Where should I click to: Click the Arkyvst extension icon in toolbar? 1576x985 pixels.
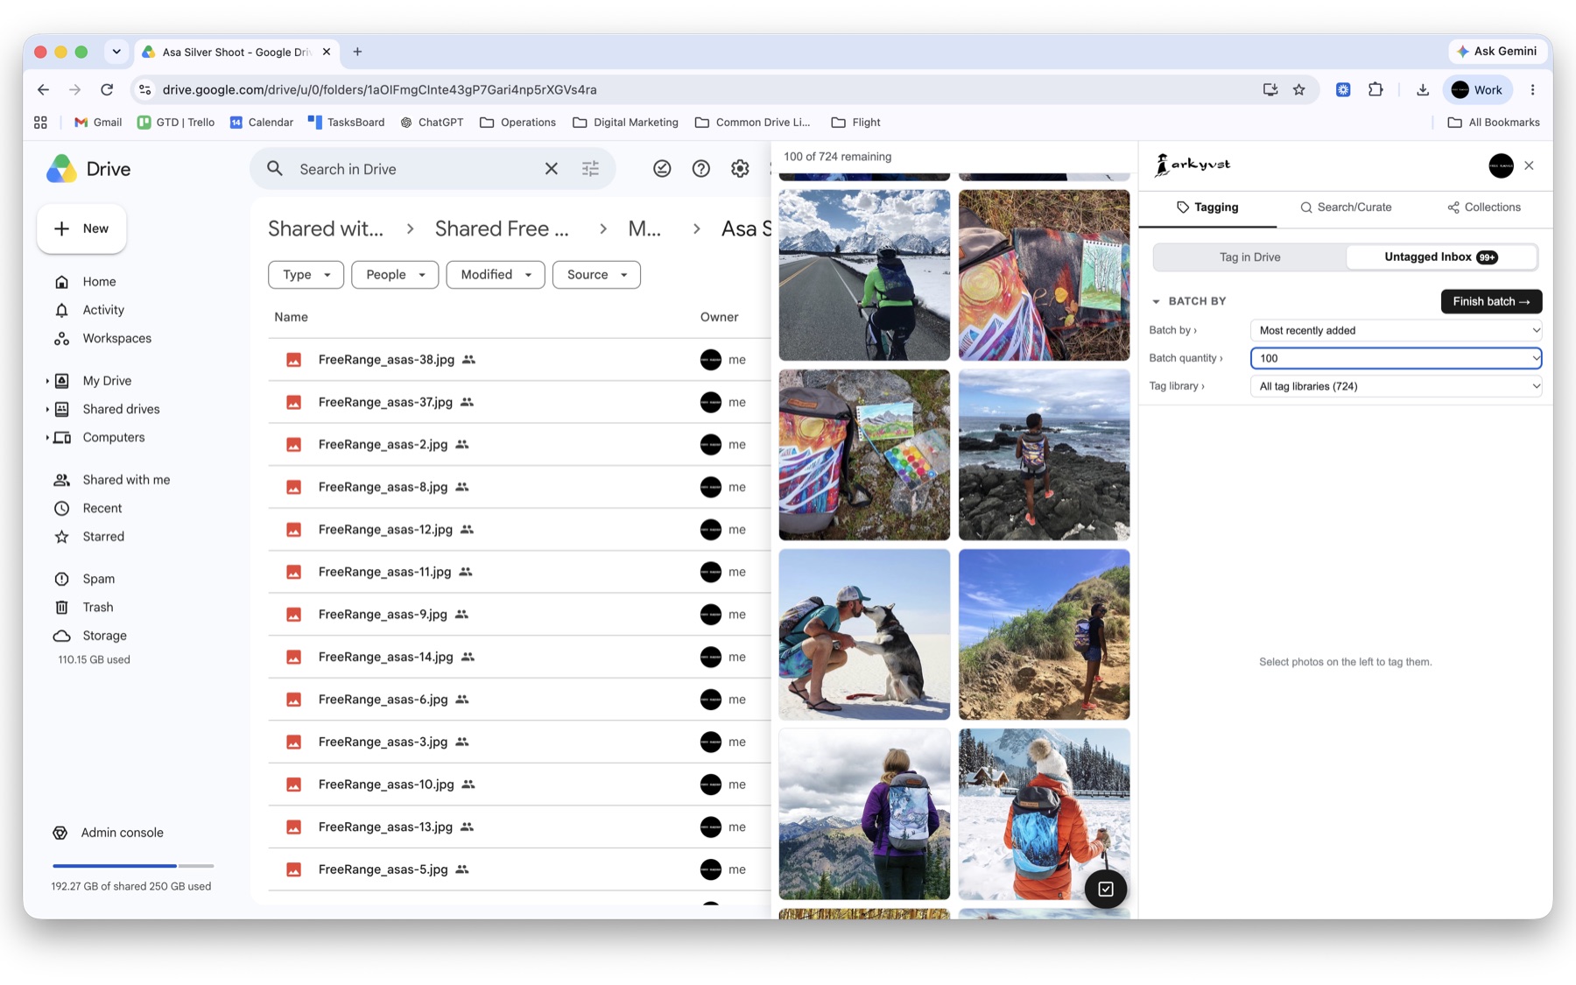point(1343,89)
